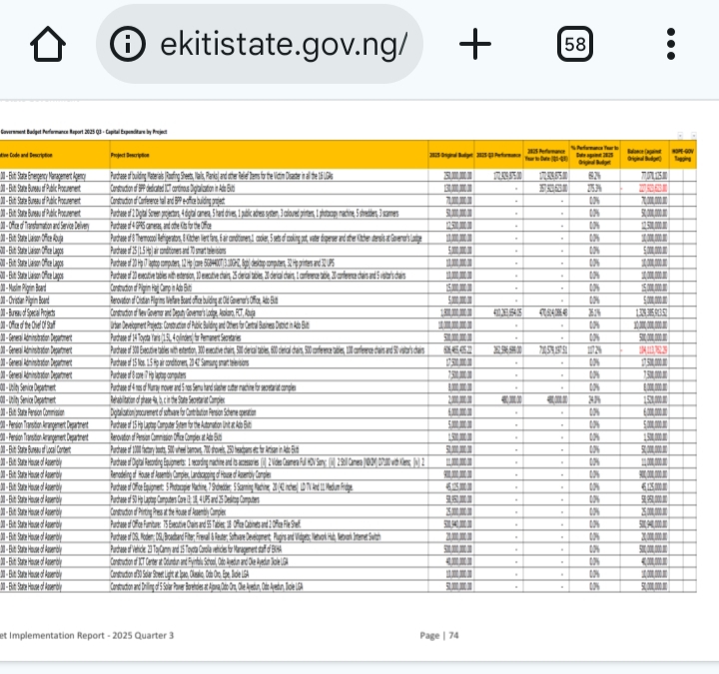Tap the Chrome home icon
This screenshot has height=674, width=719.
(x=47, y=44)
